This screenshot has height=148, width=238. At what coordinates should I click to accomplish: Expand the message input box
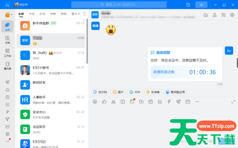[x=233, y=102]
